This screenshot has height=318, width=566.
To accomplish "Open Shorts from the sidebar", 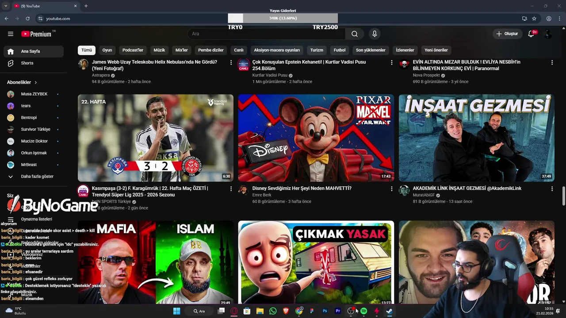I will click(x=34, y=63).
